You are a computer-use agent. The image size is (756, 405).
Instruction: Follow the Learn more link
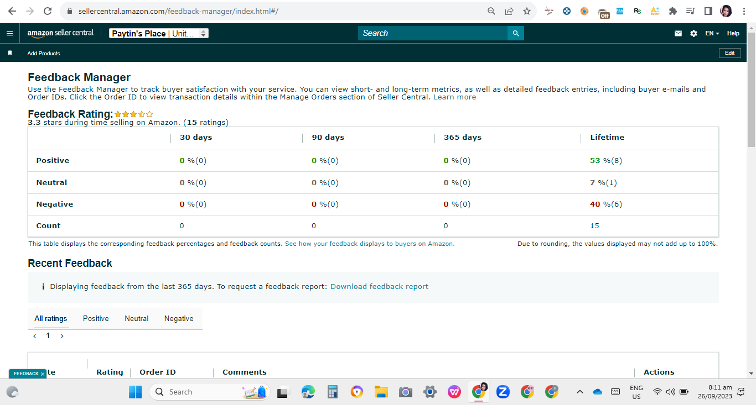tap(454, 97)
